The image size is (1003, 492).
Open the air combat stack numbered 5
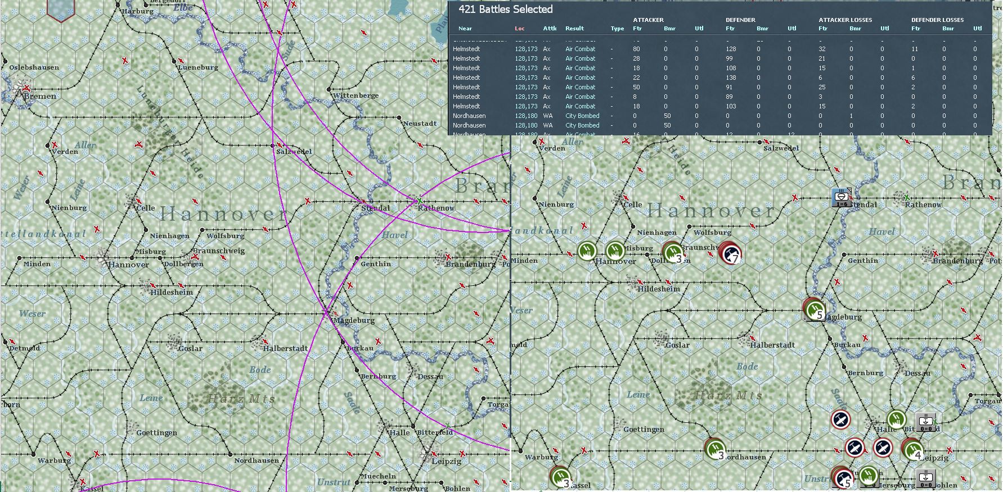842,477
